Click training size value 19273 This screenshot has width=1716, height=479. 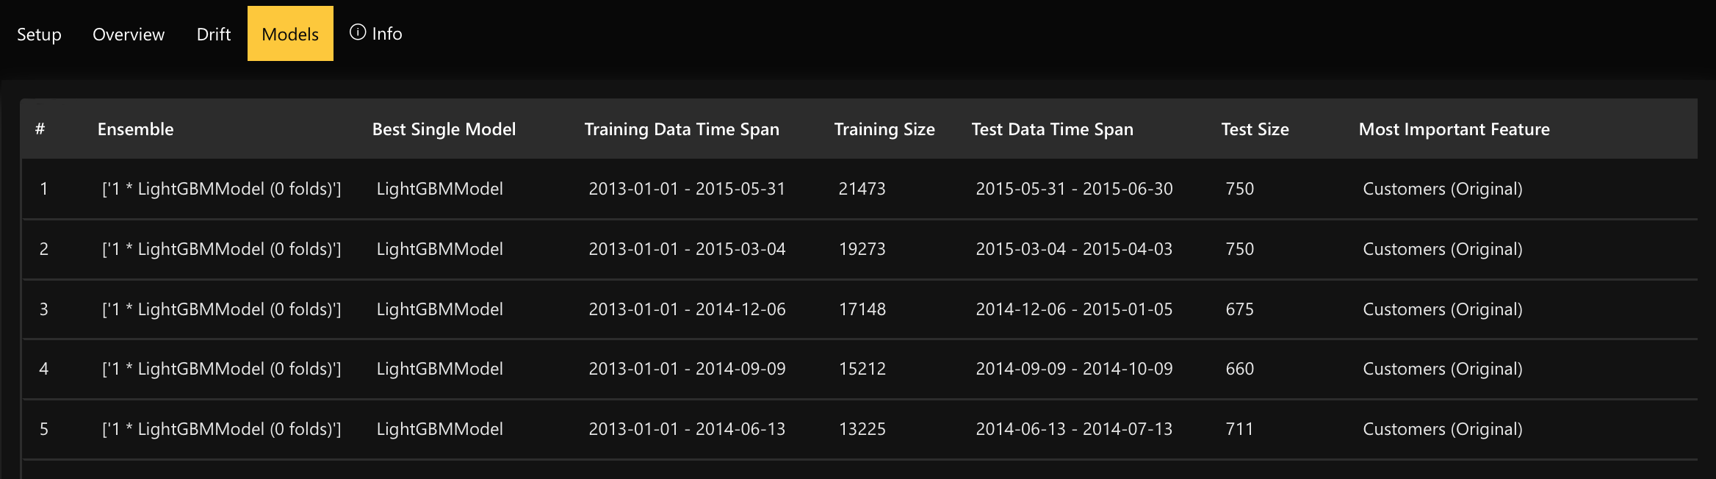point(862,249)
